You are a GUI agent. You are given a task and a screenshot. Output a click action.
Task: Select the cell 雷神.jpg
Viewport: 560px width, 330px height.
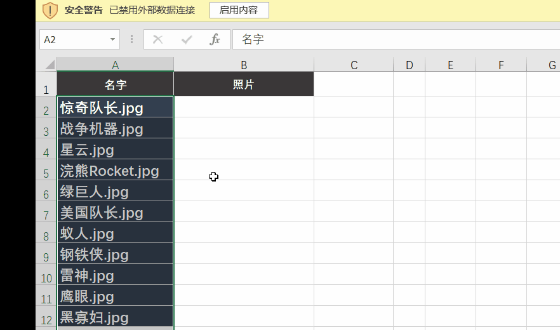point(115,275)
